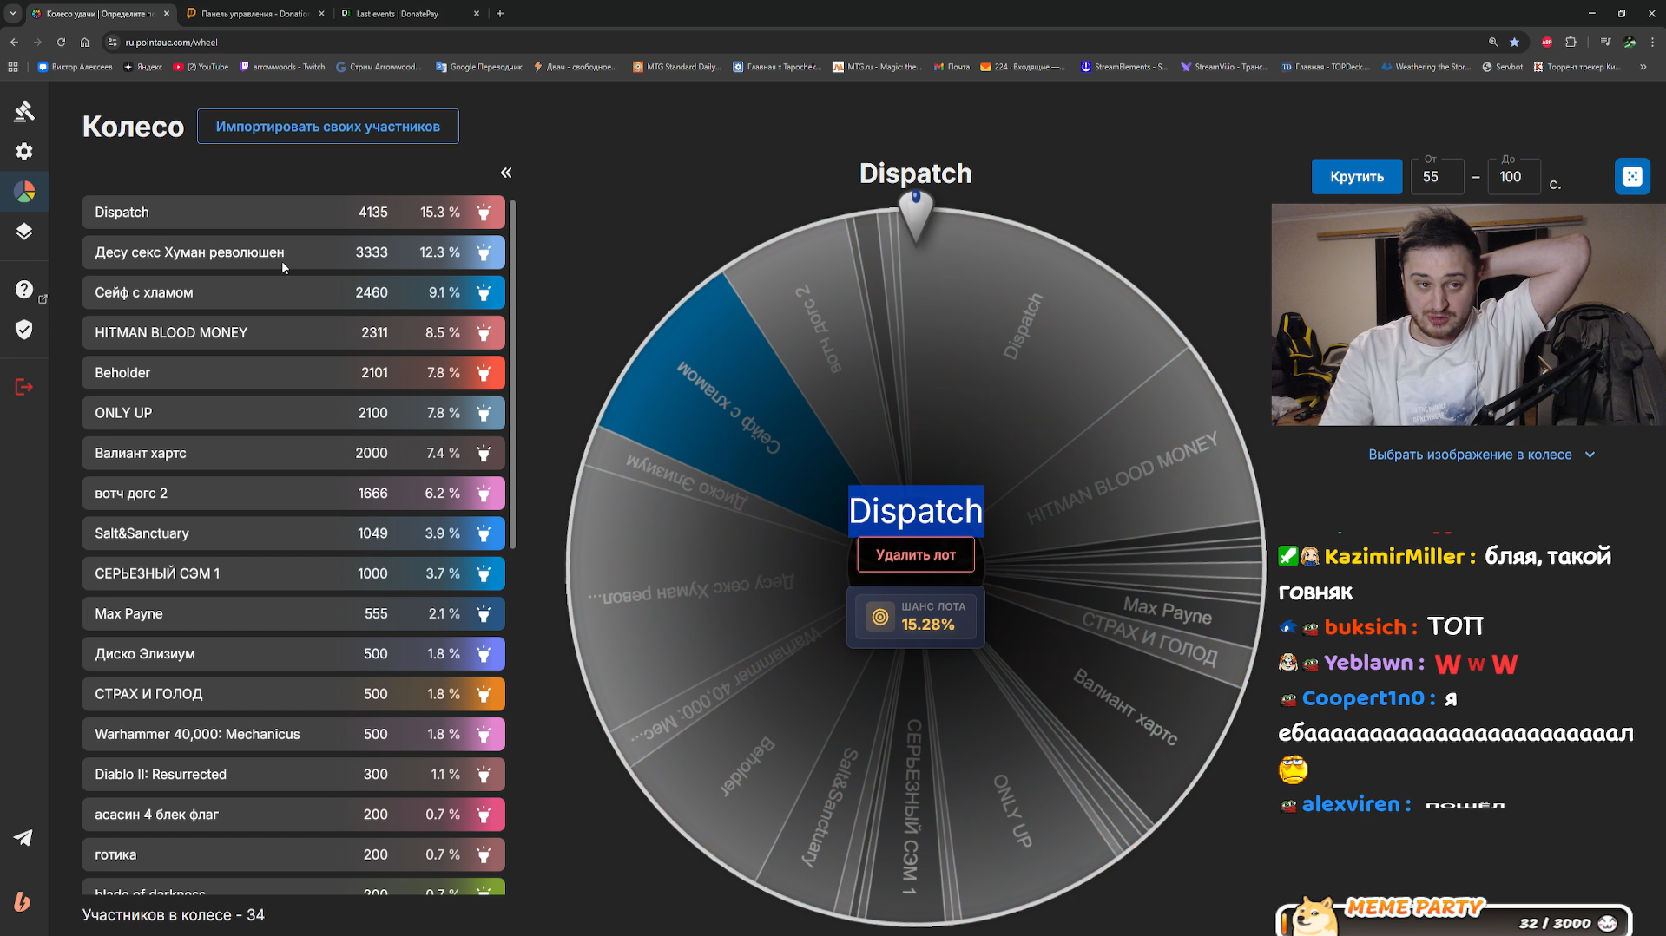Open the layers stack sidebar icon

tap(24, 232)
